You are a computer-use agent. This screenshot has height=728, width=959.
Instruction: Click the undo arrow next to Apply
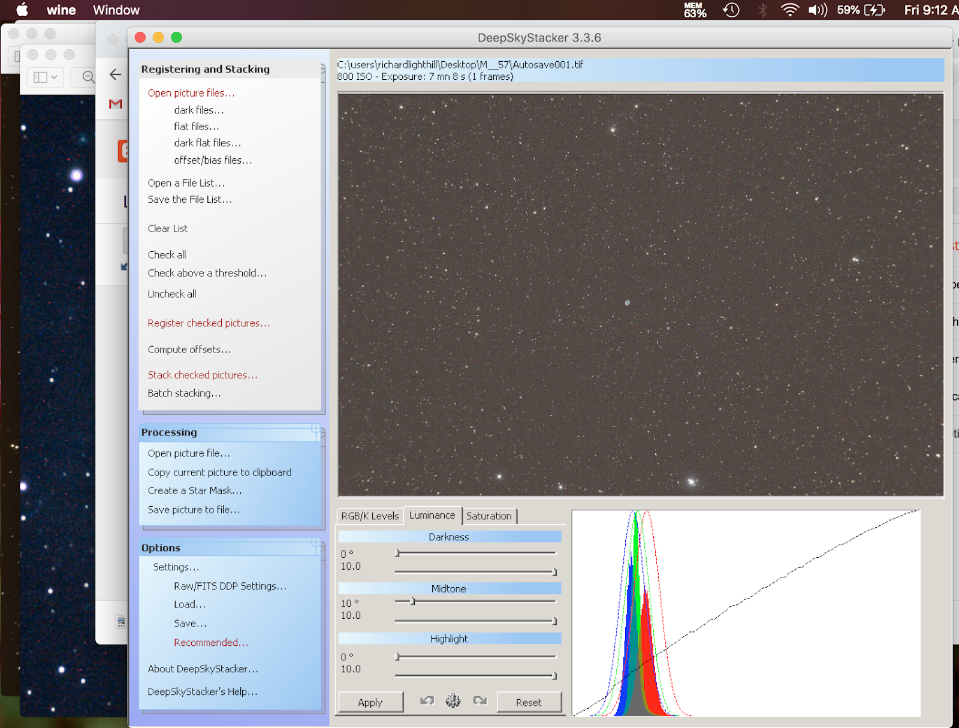click(427, 701)
